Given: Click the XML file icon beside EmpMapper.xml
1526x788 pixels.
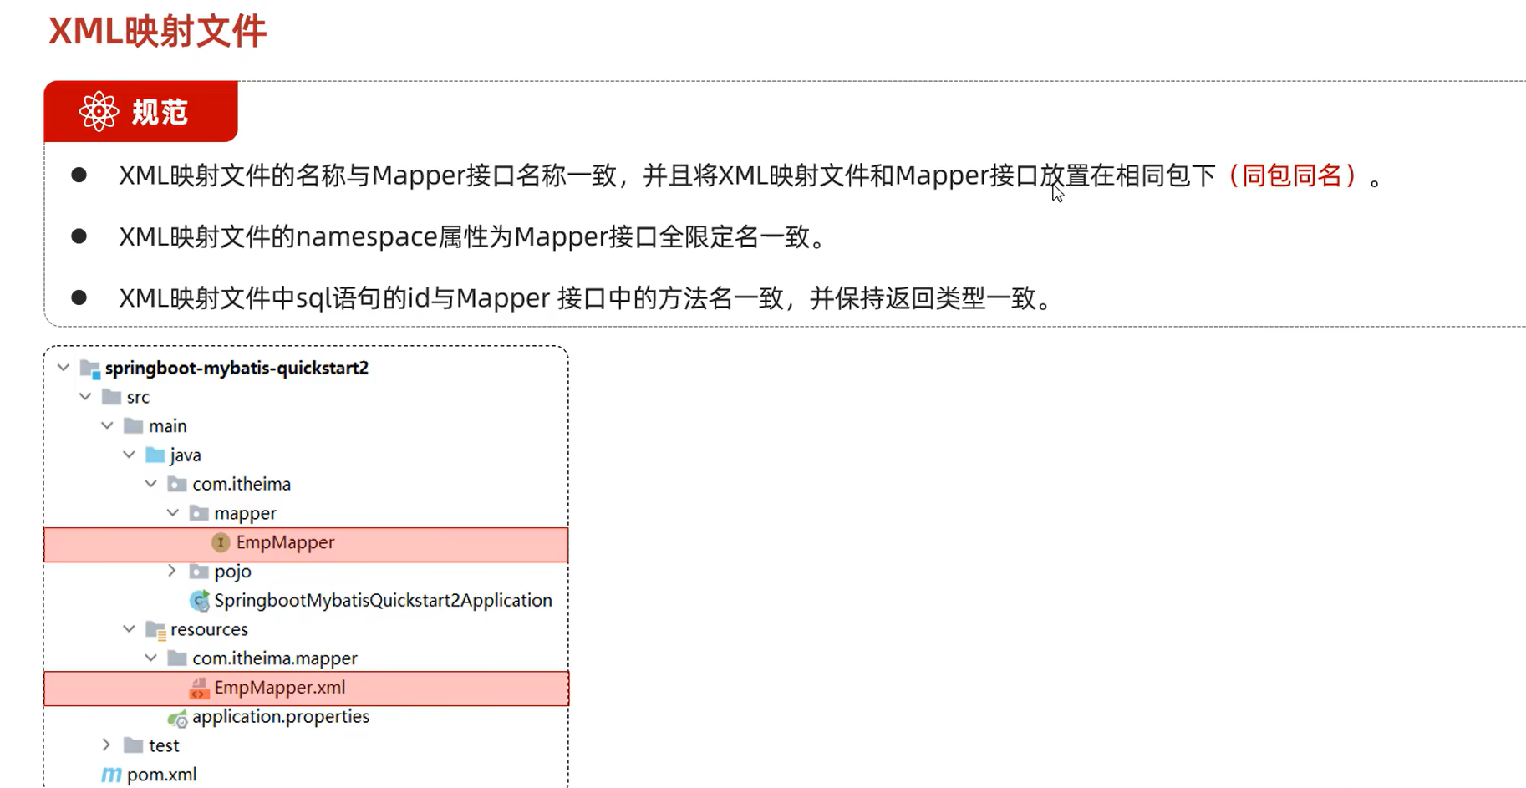Looking at the screenshot, I should pos(199,688).
